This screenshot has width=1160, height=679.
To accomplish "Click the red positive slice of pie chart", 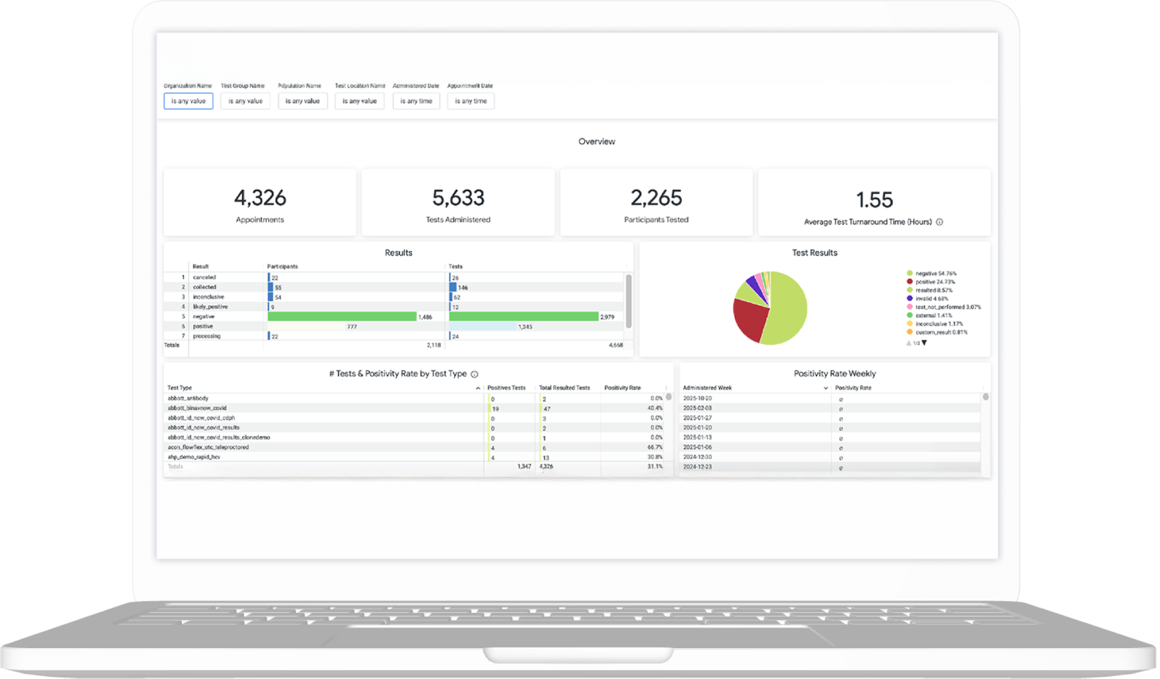I will [x=749, y=320].
